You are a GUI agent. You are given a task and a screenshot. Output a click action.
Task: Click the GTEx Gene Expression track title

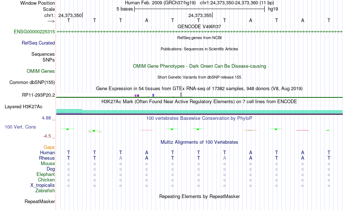199,88
